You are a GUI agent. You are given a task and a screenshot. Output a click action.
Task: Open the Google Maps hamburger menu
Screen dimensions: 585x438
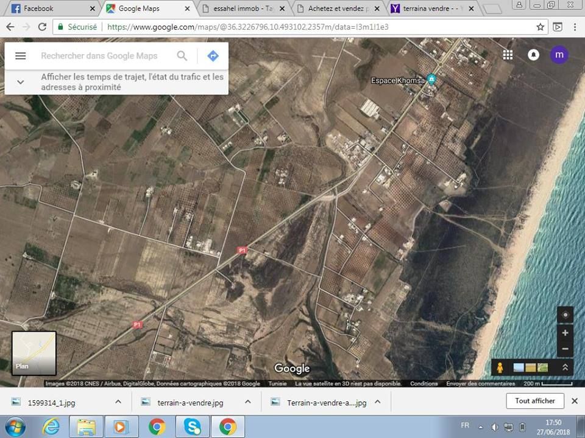click(20, 56)
